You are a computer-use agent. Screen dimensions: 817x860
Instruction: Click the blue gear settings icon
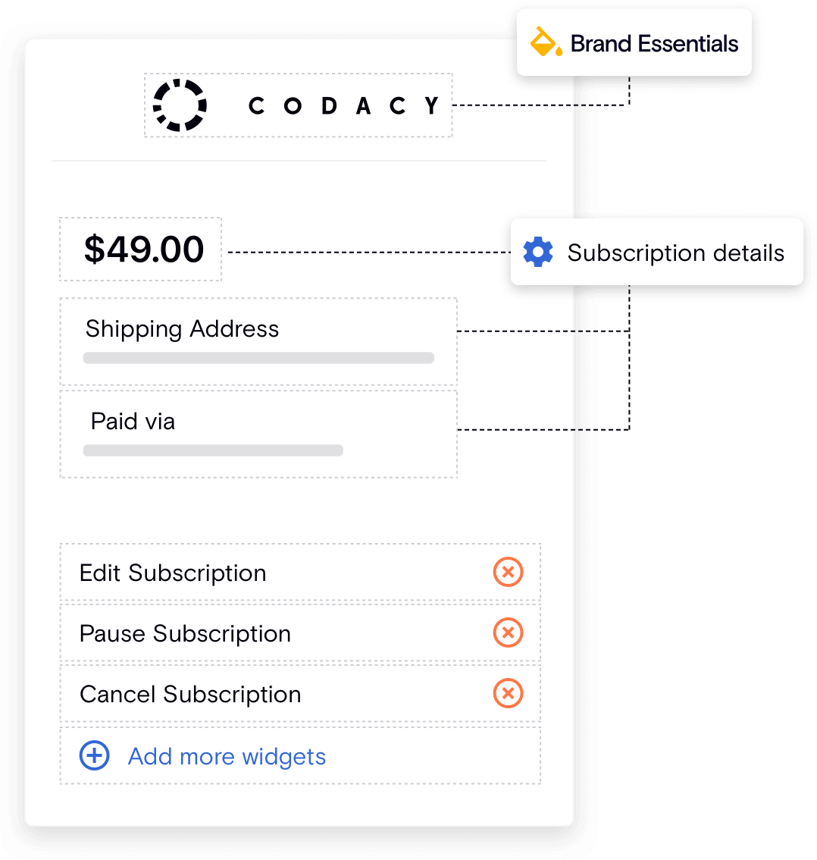[538, 252]
